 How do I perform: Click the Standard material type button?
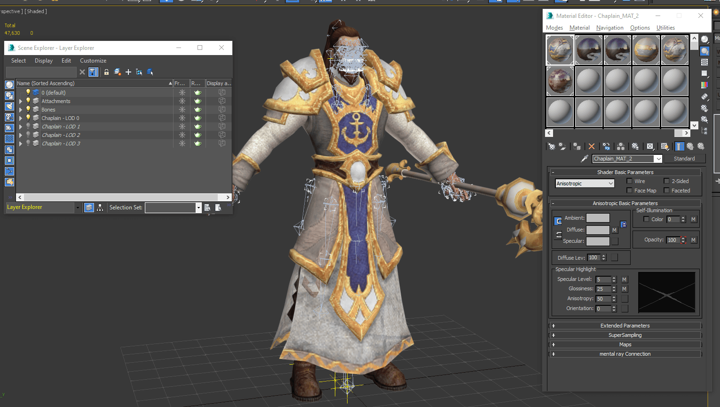click(684, 159)
